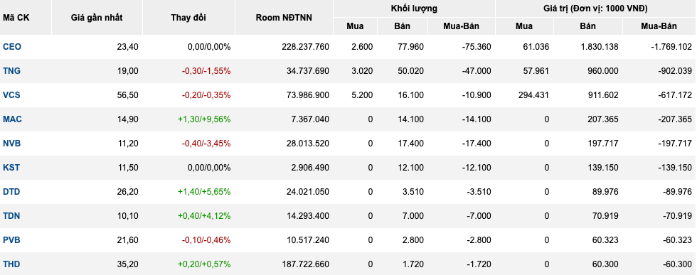The width and height of the screenshot is (697, 275).
Task: Click THD's Room NĐTNN value 187.722.660
Action: (x=305, y=264)
